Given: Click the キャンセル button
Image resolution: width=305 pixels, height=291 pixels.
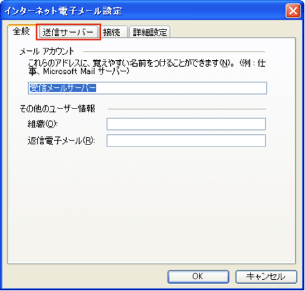Looking at the screenshot, I should pos(266,277).
